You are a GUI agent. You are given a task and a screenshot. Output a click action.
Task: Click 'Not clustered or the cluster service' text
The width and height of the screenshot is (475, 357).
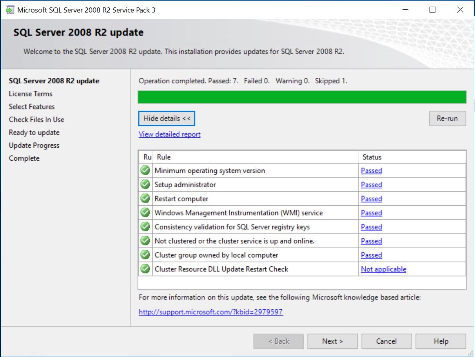click(234, 241)
